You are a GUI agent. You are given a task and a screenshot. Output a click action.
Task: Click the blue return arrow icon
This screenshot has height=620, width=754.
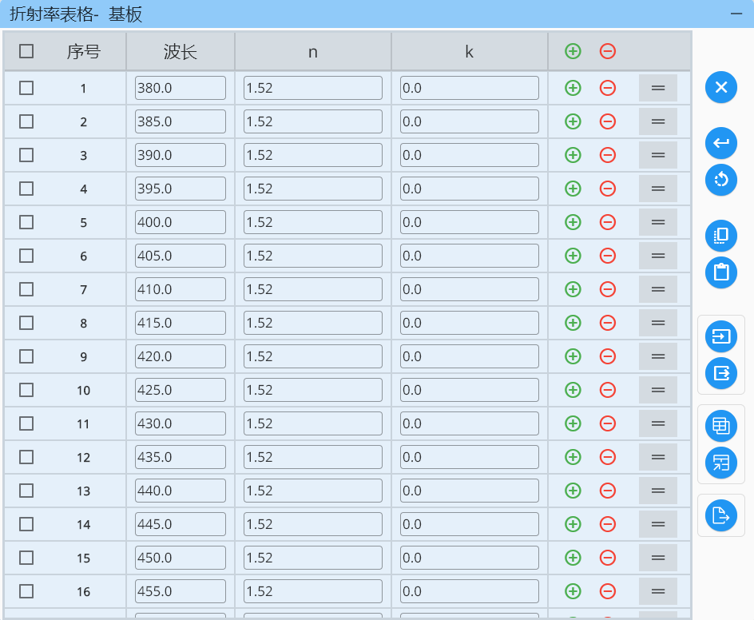point(721,143)
